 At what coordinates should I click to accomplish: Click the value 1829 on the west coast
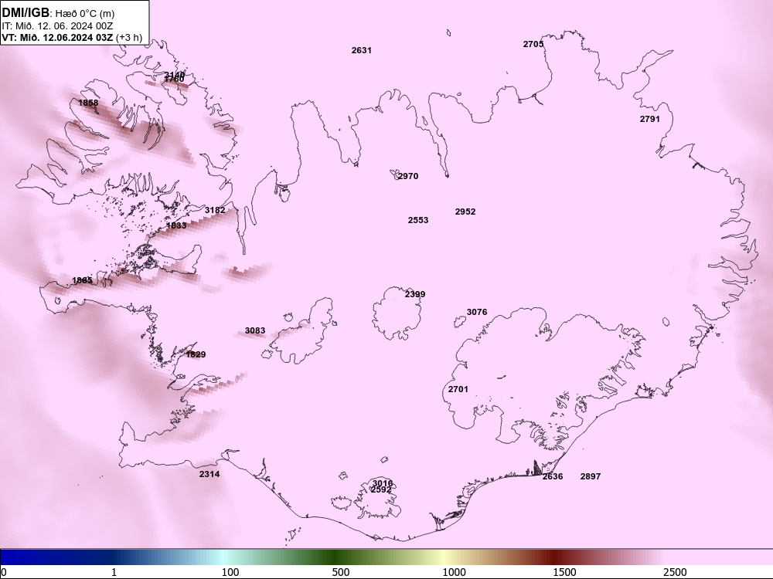[196, 354]
